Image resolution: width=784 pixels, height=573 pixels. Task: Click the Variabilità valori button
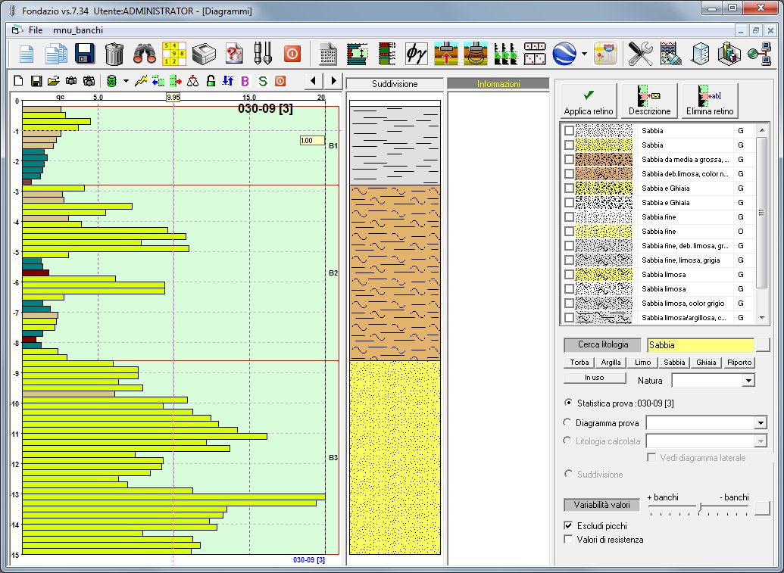[x=602, y=505]
